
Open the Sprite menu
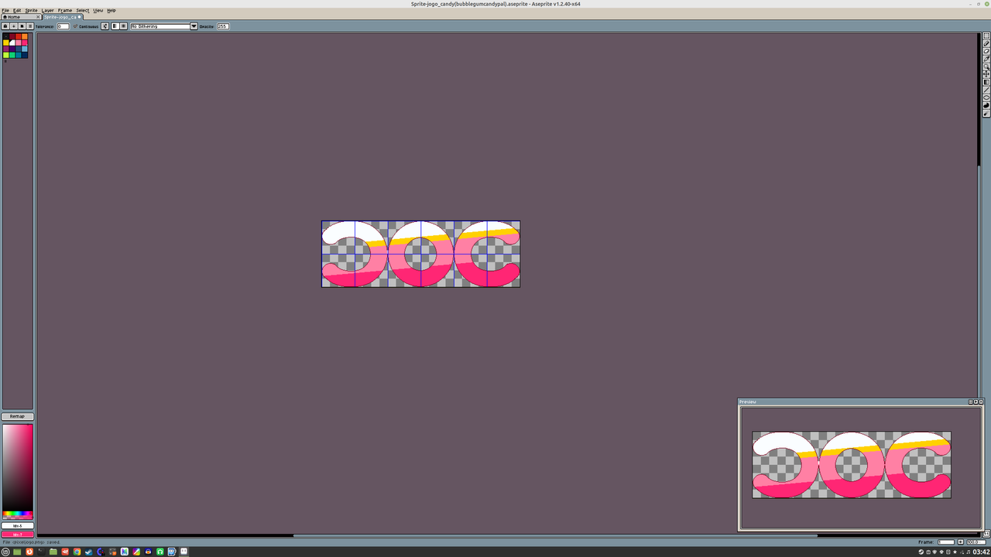coord(31,11)
